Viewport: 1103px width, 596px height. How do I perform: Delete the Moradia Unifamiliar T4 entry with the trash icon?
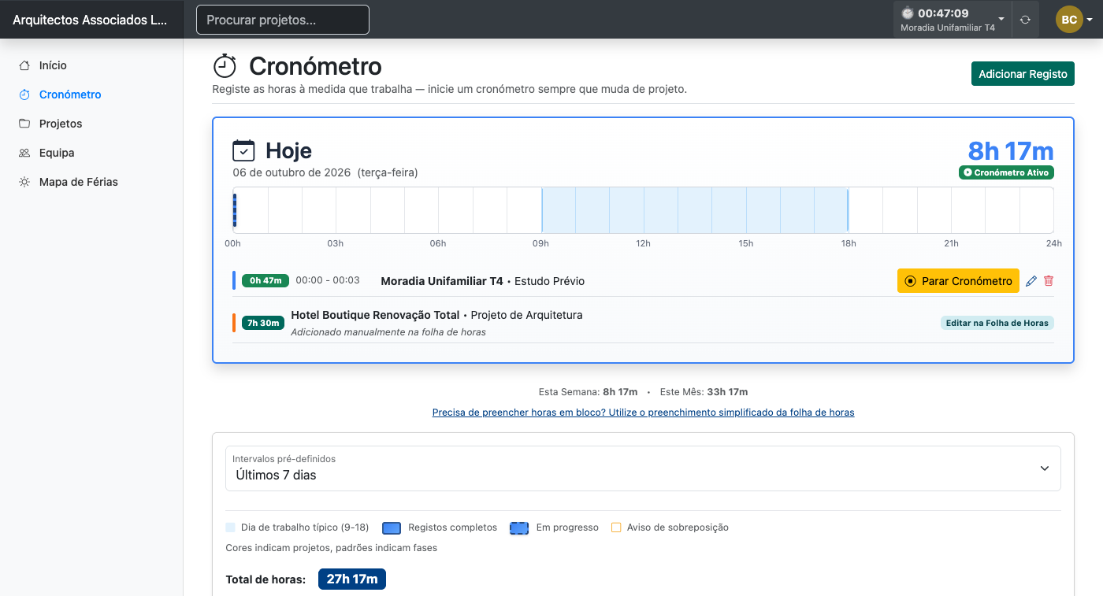pos(1049,281)
